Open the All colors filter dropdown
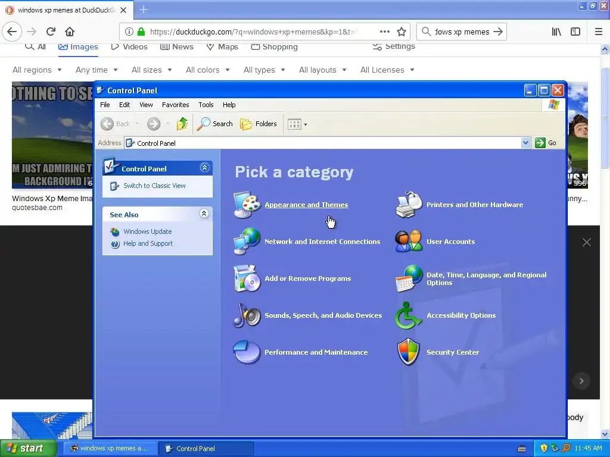 coord(208,70)
